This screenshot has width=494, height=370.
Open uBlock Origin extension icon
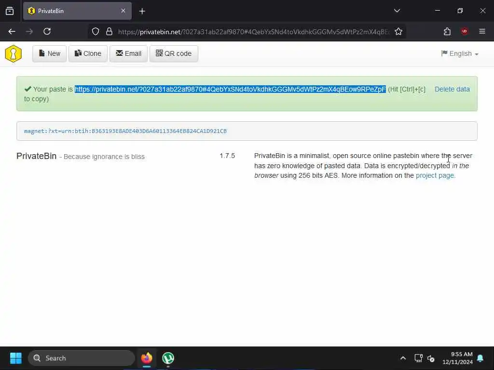click(x=465, y=31)
